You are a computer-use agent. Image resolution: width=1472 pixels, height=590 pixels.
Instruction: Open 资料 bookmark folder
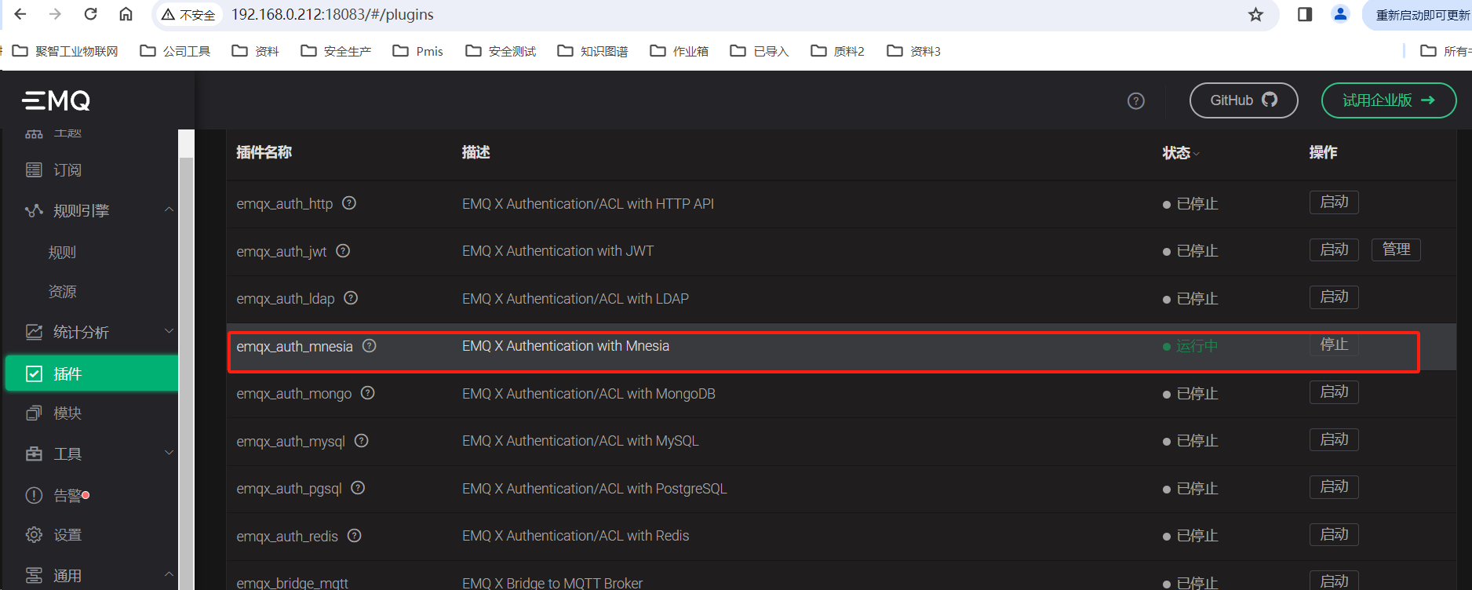coord(255,51)
